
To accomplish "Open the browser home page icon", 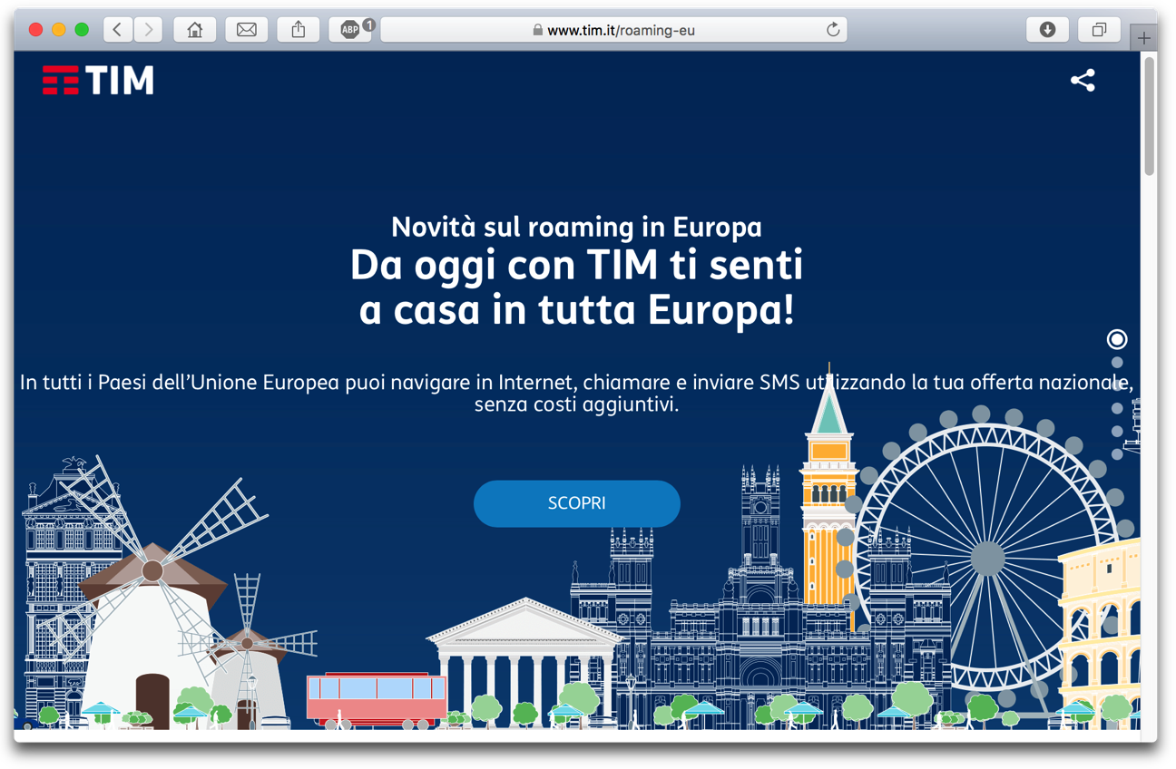I will [194, 29].
